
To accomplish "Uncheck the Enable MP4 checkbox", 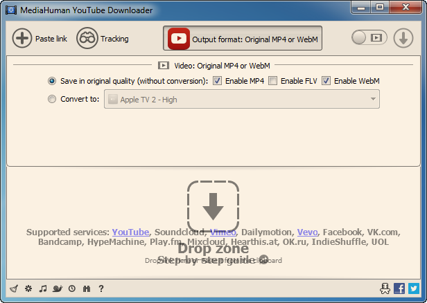I will pos(217,81).
